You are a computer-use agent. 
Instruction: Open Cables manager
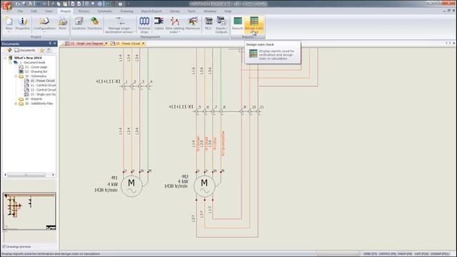pos(159,24)
